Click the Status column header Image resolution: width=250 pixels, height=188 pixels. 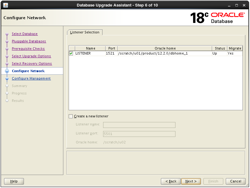220,48
